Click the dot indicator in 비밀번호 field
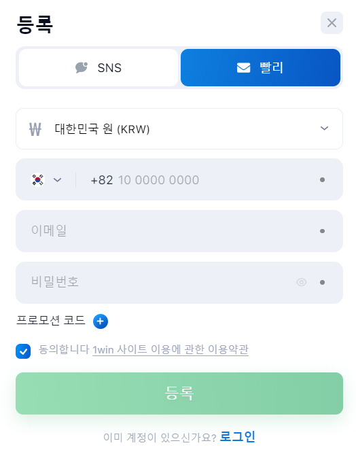The image size is (356, 456). click(322, 283)
